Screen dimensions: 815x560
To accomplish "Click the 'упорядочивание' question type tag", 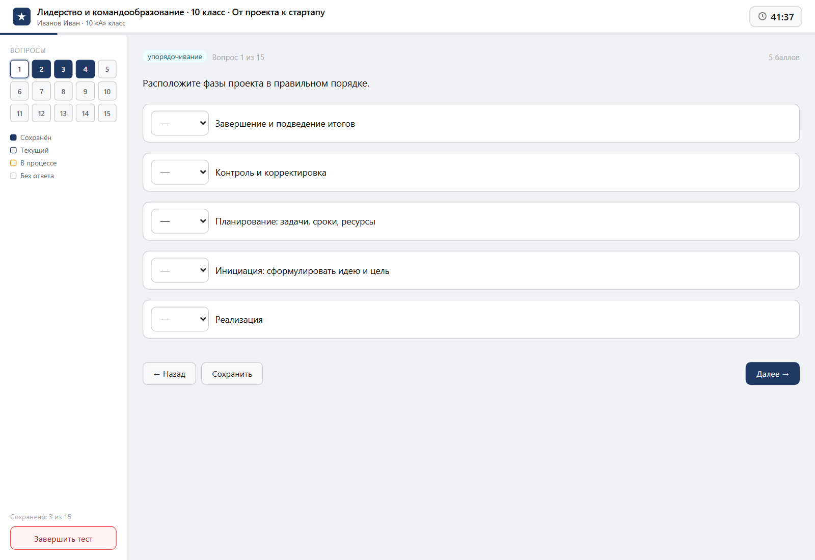I will click(175, 57).
